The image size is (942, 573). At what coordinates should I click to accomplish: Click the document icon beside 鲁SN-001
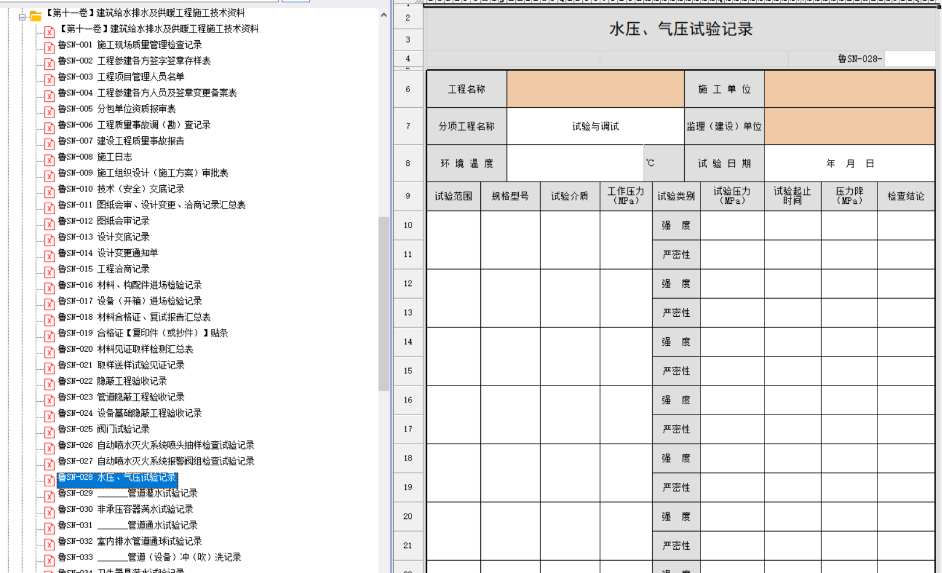coord(49,47)
